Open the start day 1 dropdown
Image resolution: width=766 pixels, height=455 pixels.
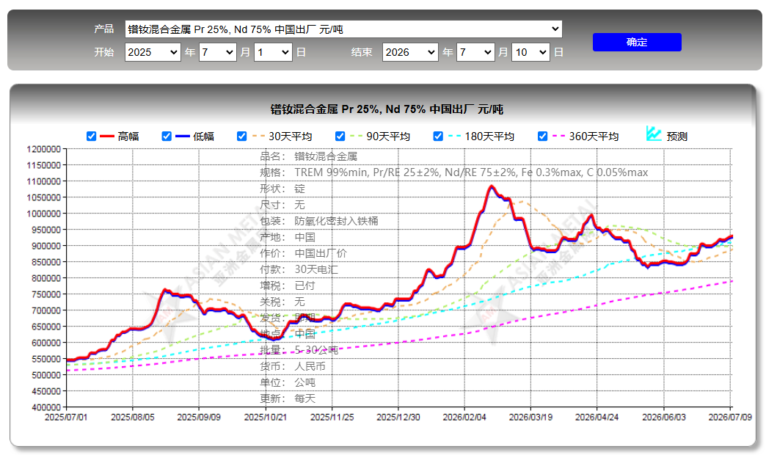tap(273, 52)
